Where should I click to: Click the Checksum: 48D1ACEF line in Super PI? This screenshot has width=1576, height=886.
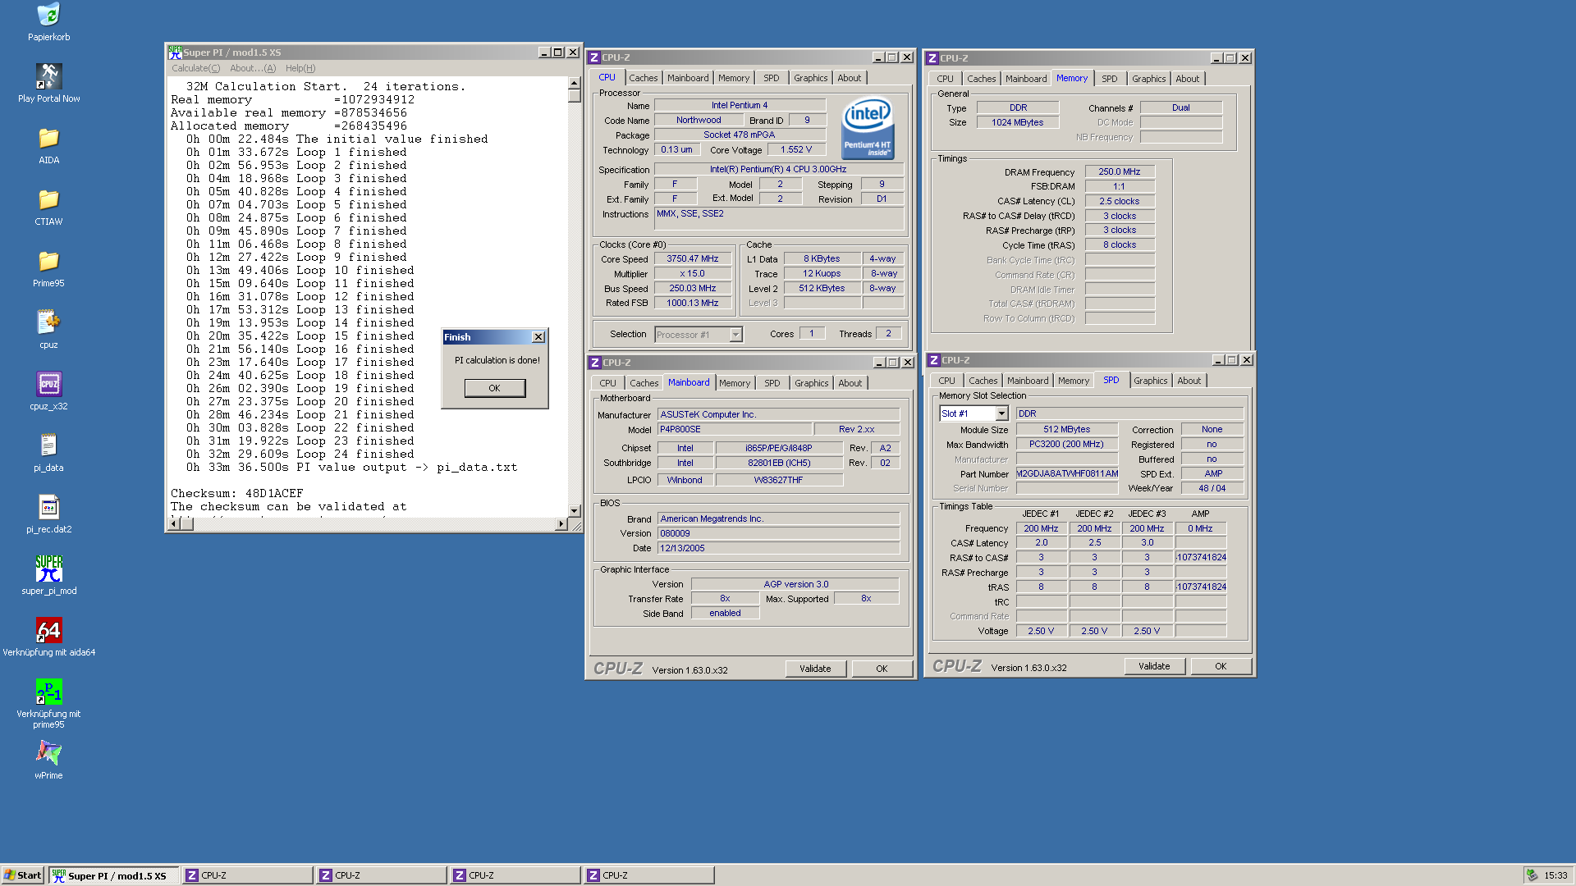(236, 494)
